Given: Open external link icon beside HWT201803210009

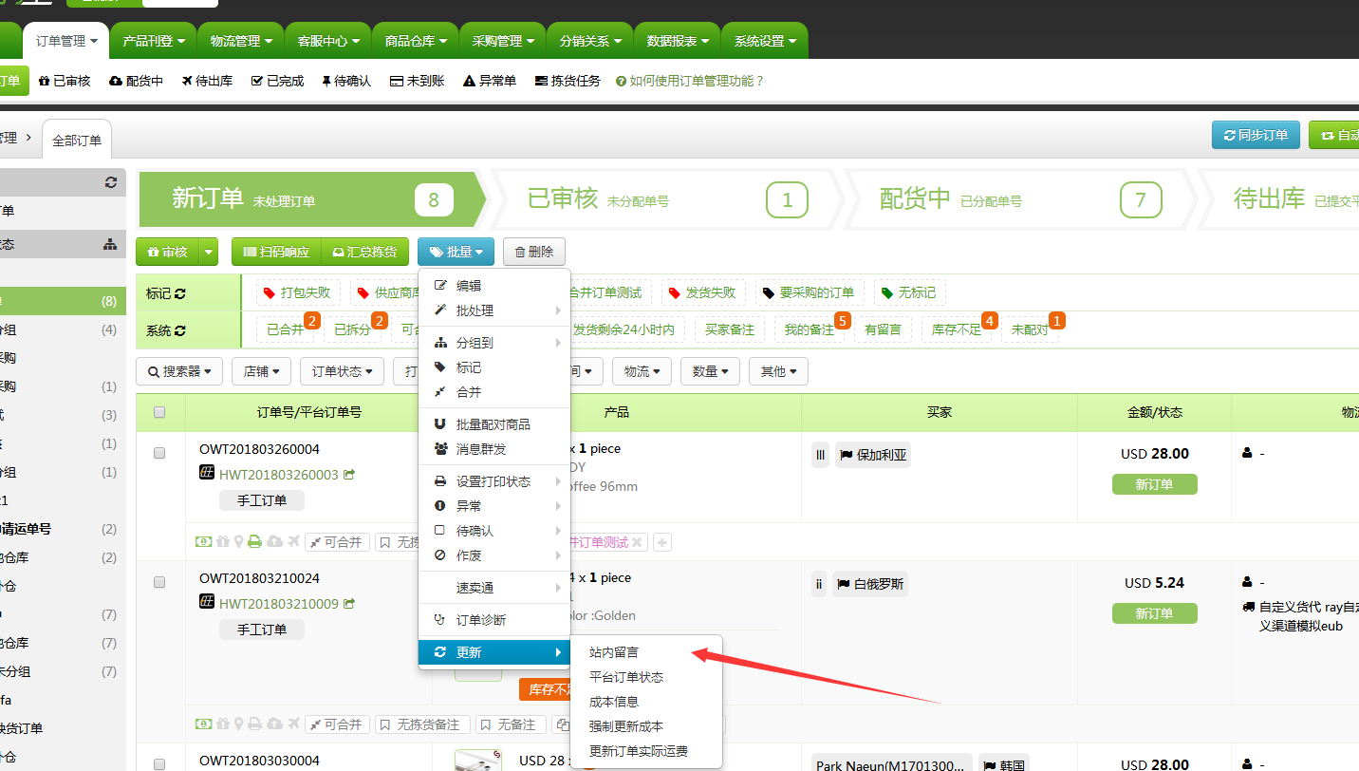Looking at the screenshot, I should pos(349,603).
